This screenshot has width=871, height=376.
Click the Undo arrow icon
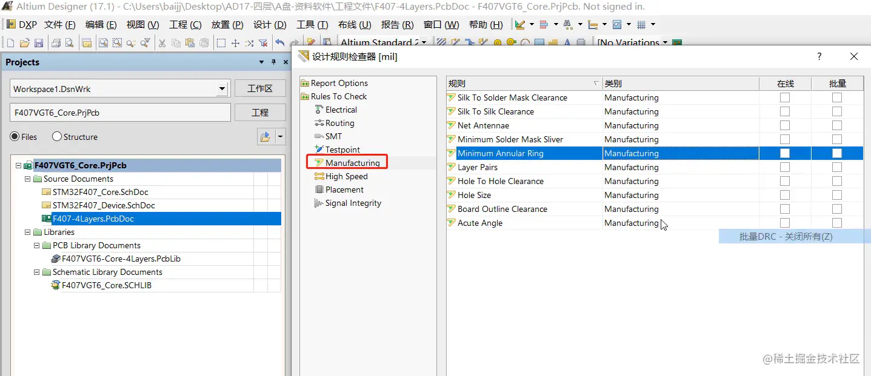[279, 43]
